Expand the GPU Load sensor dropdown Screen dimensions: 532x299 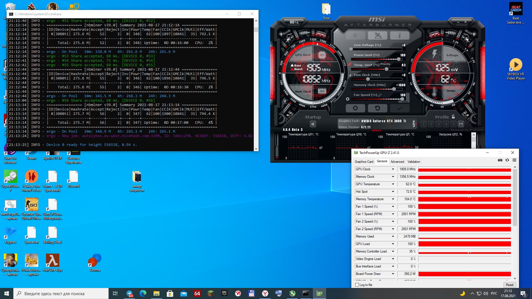[393, 244]
